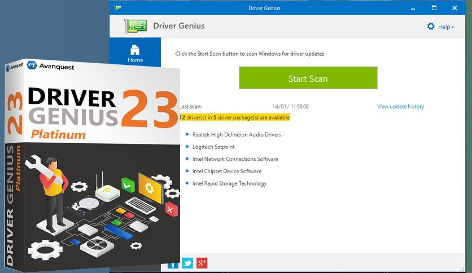Click the Driver Genius 23 box image
Screen dimensions: 472x273
(x=92, y=165)
